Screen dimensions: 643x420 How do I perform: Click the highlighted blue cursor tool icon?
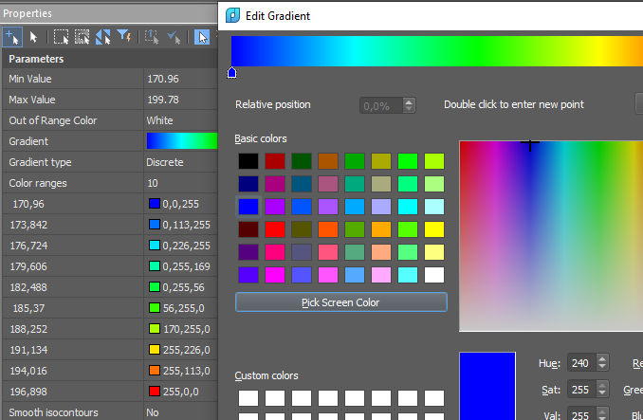203,37
